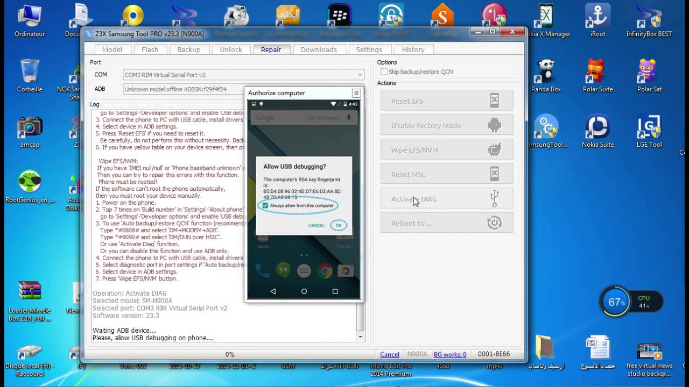Viewport: 689px width, 387px height.
Task: Tap Chrome icon on the phone screen
Action: [x=325, y=270]
